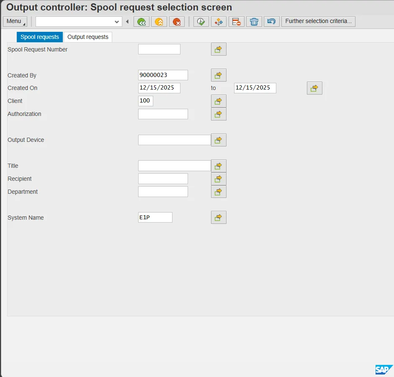Click the System Name field
Viewport: 394px width, 377px height.
(x=155, y=218)
